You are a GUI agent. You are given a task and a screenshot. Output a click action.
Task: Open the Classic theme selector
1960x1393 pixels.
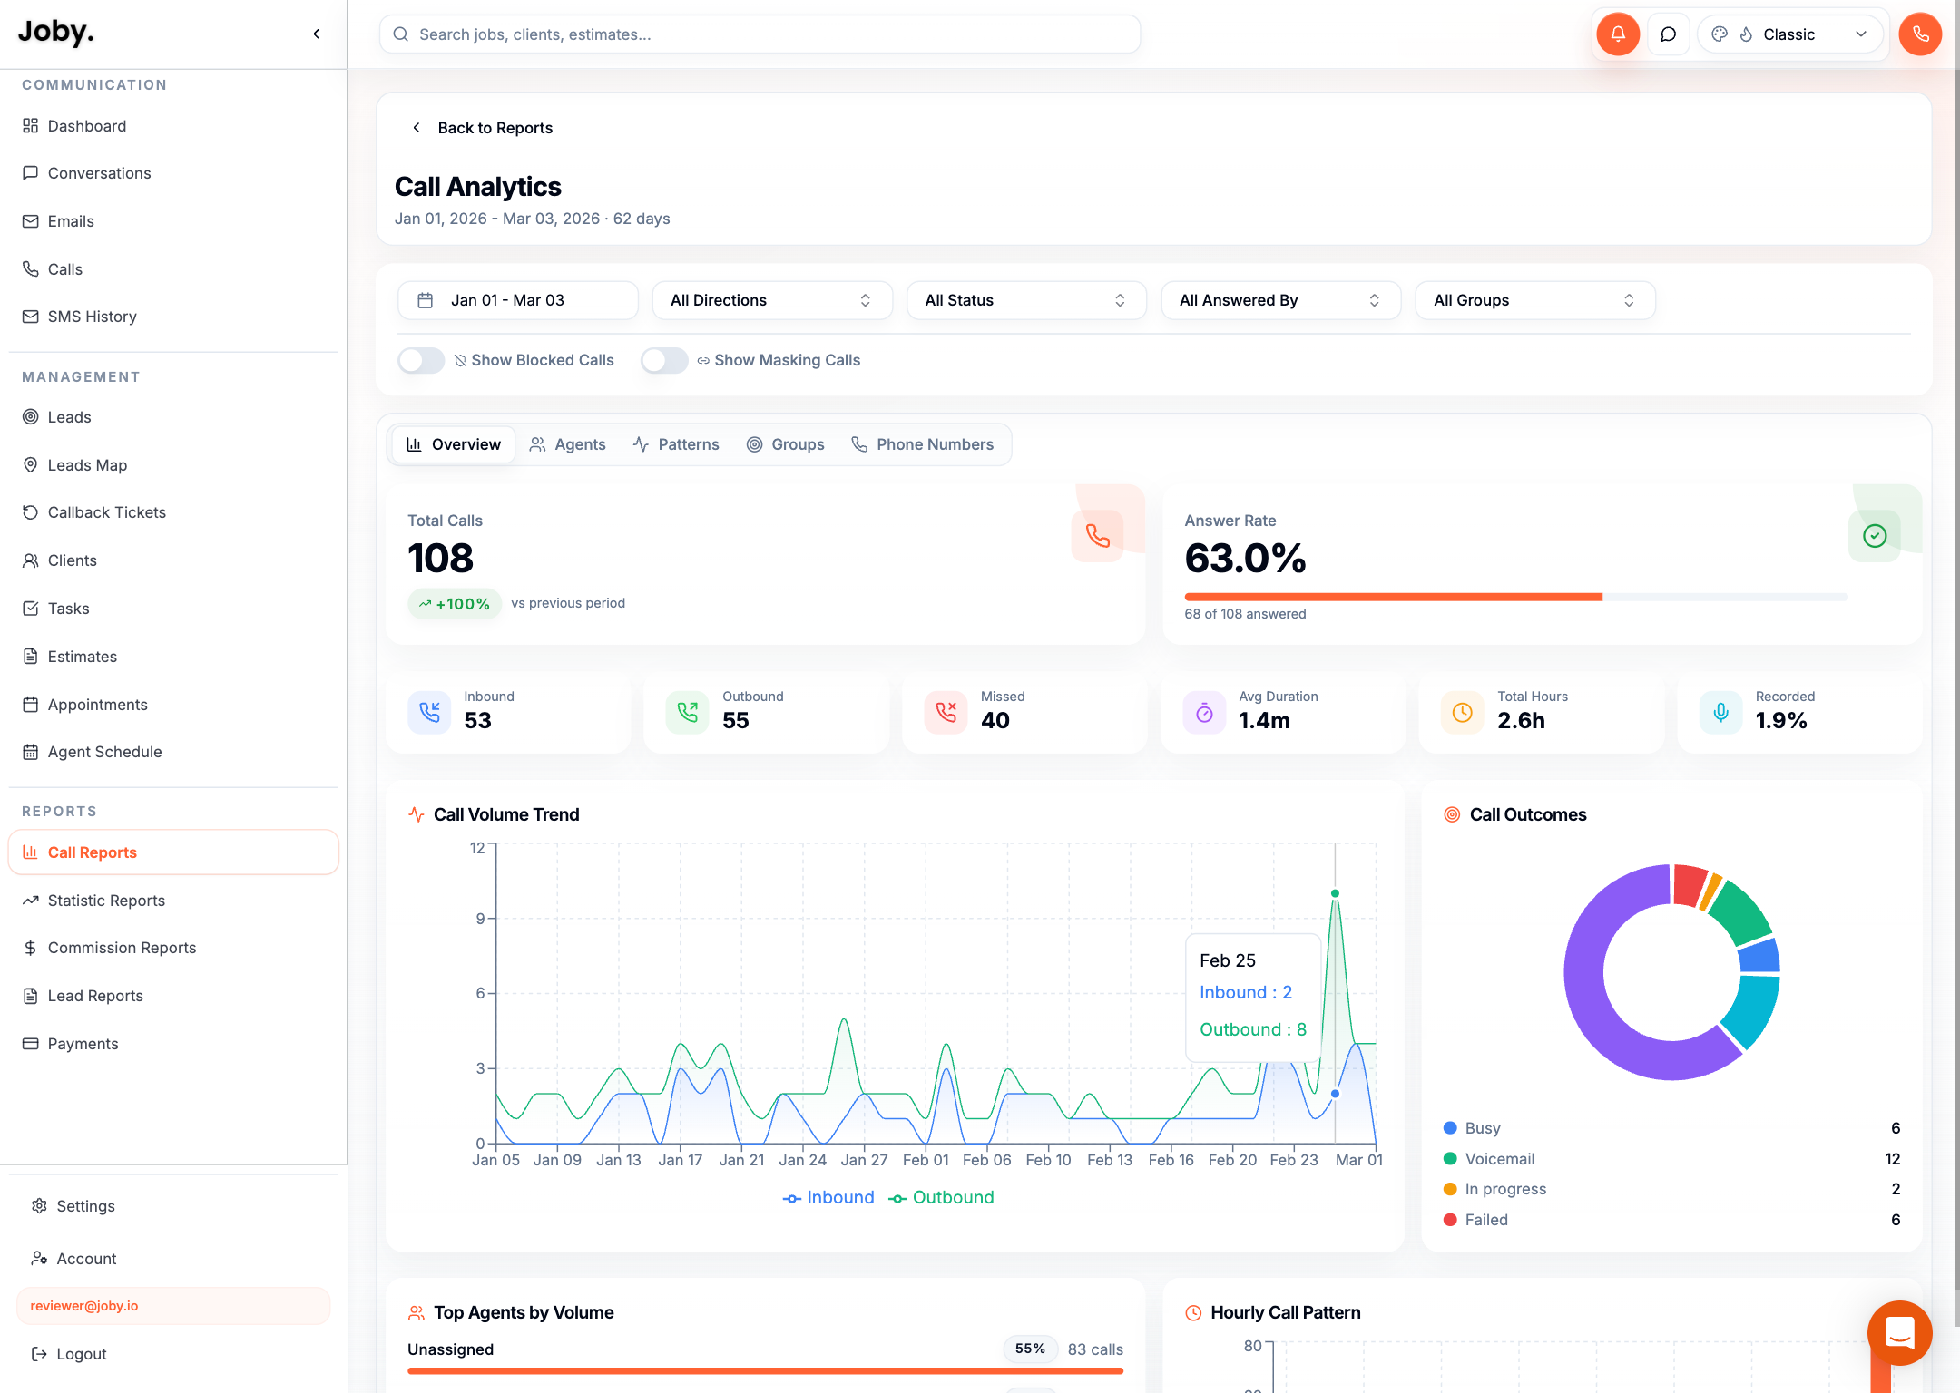click(x=1789, y=34)
